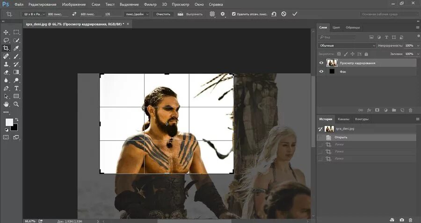Open the Изображение menu
The width and height of the screenshot is (421, 223).
[x=74, y=5]
